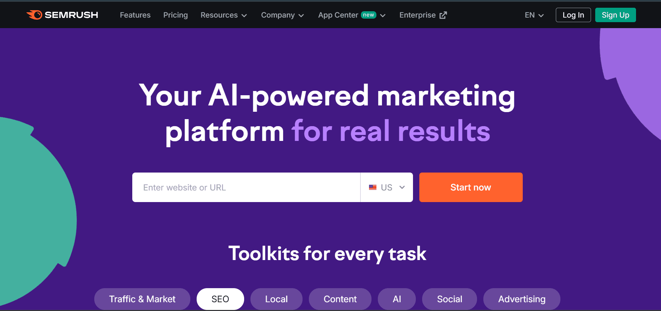Click the green Sign Up button
This screenshot has width=661, height=311.
[x=615, y=15]
